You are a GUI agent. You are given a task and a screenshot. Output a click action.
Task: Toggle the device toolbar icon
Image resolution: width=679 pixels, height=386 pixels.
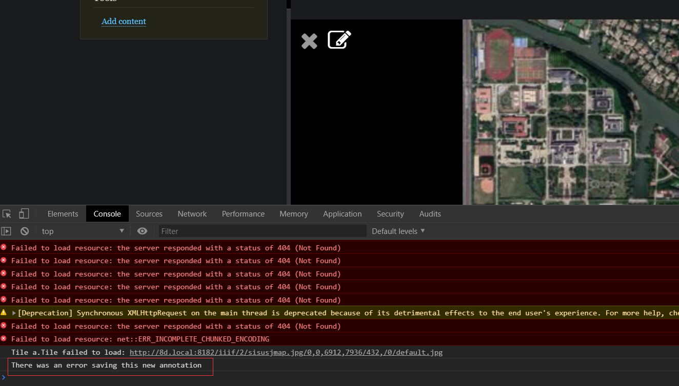coord(24,214)
